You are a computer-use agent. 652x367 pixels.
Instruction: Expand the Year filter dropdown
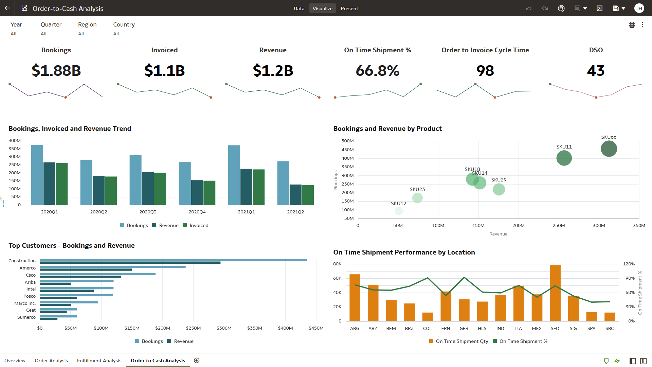pos(16,29)
